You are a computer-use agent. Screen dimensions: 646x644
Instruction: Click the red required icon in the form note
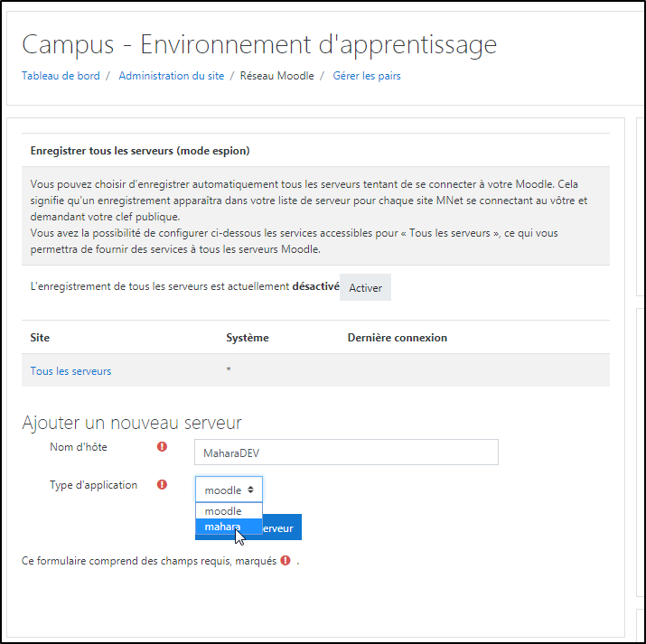286,560
